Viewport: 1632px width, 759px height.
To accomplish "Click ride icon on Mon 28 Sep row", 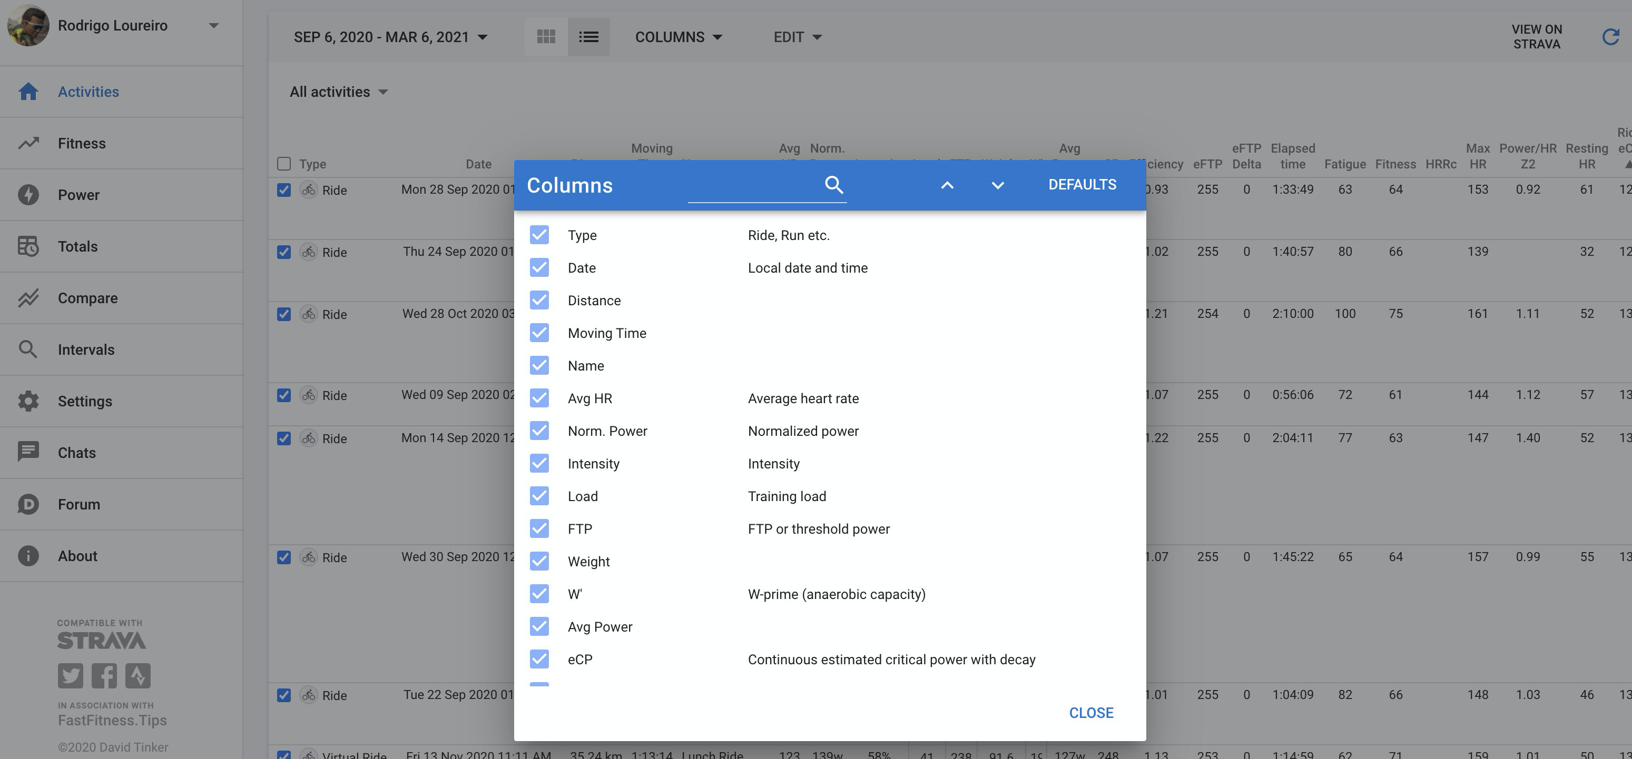I will (x=309, y=190).
